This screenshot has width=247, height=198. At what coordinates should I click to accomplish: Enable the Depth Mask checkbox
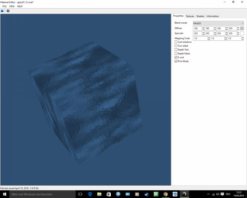(176, 54)
